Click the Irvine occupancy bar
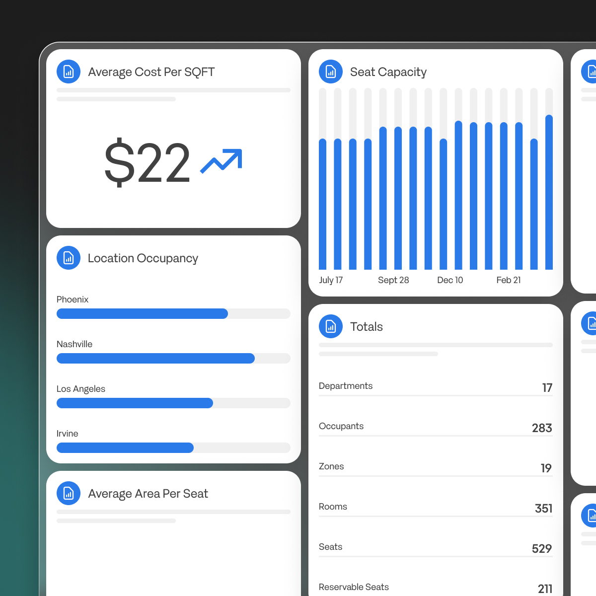 pos(173,447)
